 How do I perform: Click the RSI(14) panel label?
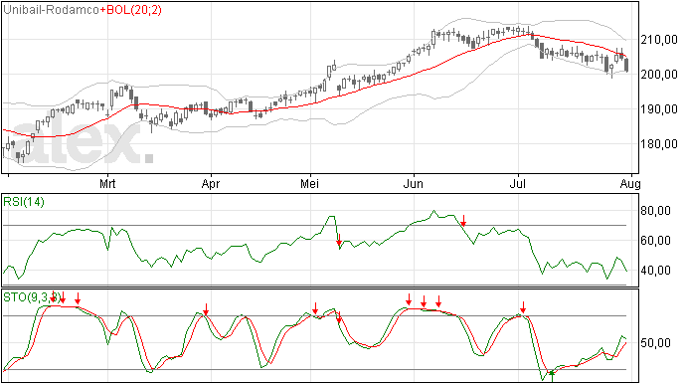pyautogui.click(x=24, y=202)
